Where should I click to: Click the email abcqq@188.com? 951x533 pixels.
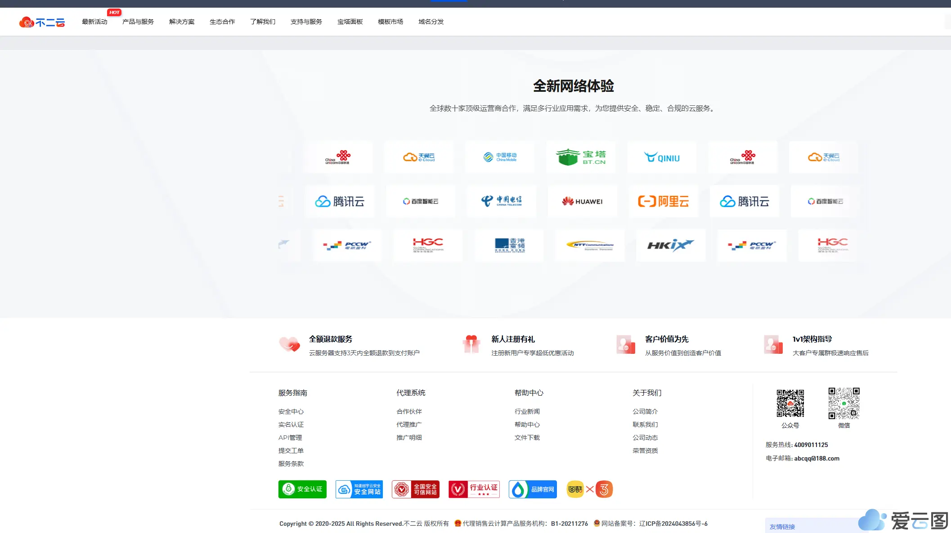coord(817,458)
